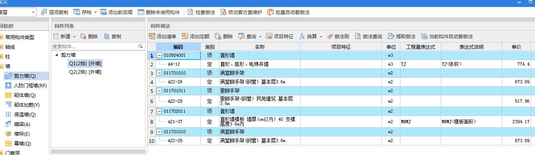Select 人防门框墙(RF) item
Screen dimensions: 535x155
point(26,85)
